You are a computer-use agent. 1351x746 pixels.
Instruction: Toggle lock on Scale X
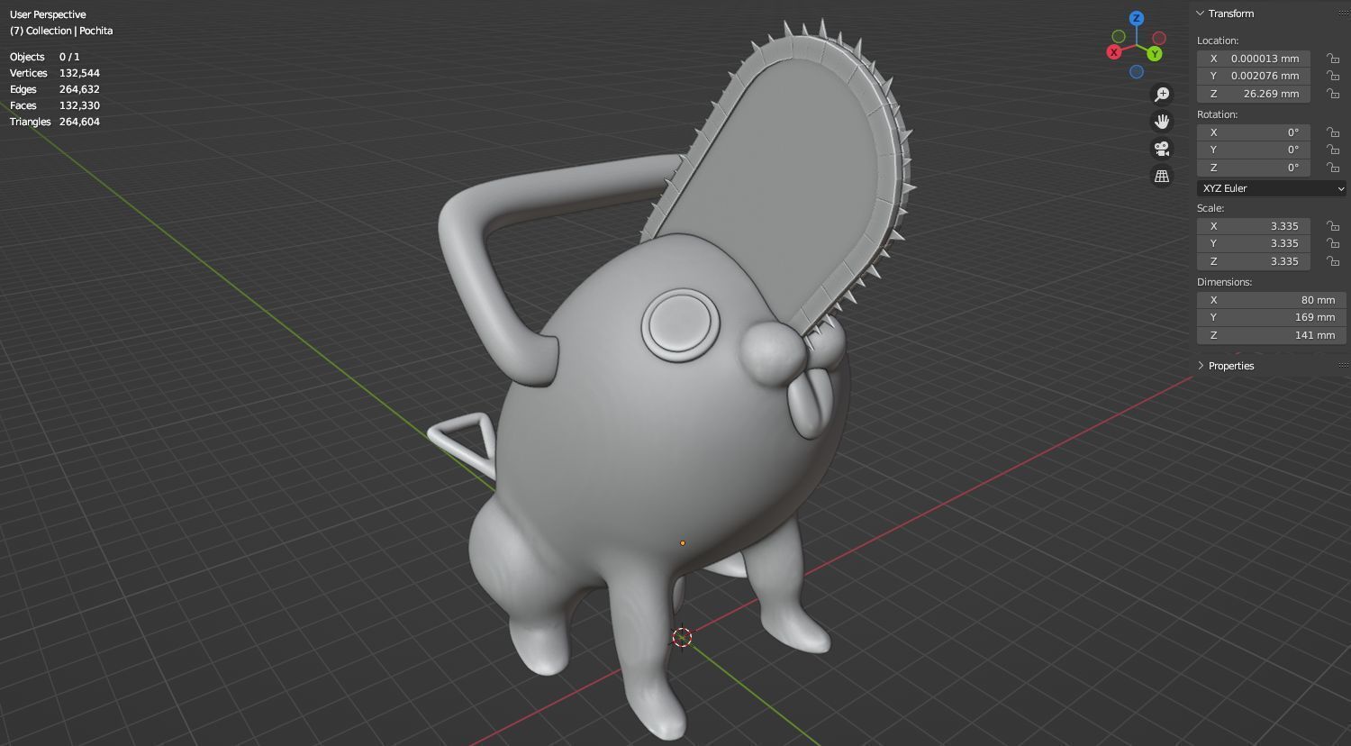pos(1332,226)
